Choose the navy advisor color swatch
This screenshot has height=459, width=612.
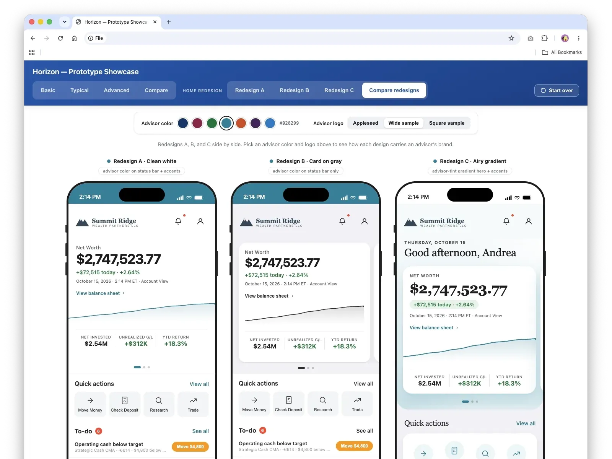click(183, 123)
